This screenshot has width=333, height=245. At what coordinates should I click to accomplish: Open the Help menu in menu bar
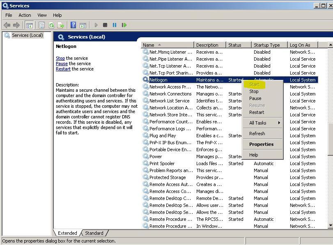57,15
